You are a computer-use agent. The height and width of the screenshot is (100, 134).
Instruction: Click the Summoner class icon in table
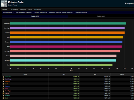3,77
